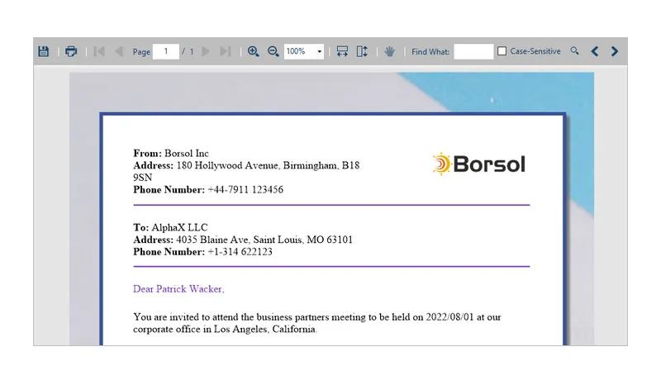Click the 'Page' label in toolbar

coord(141,52)
